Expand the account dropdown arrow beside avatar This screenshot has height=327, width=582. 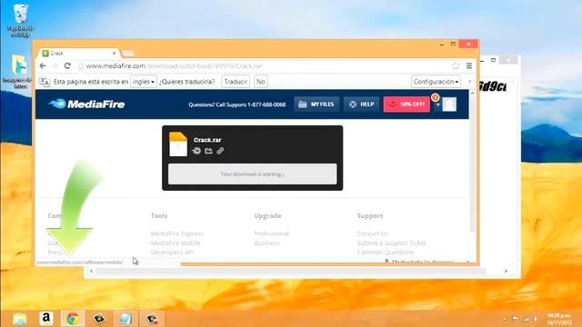pyautogui.click(x=438, y=105)
